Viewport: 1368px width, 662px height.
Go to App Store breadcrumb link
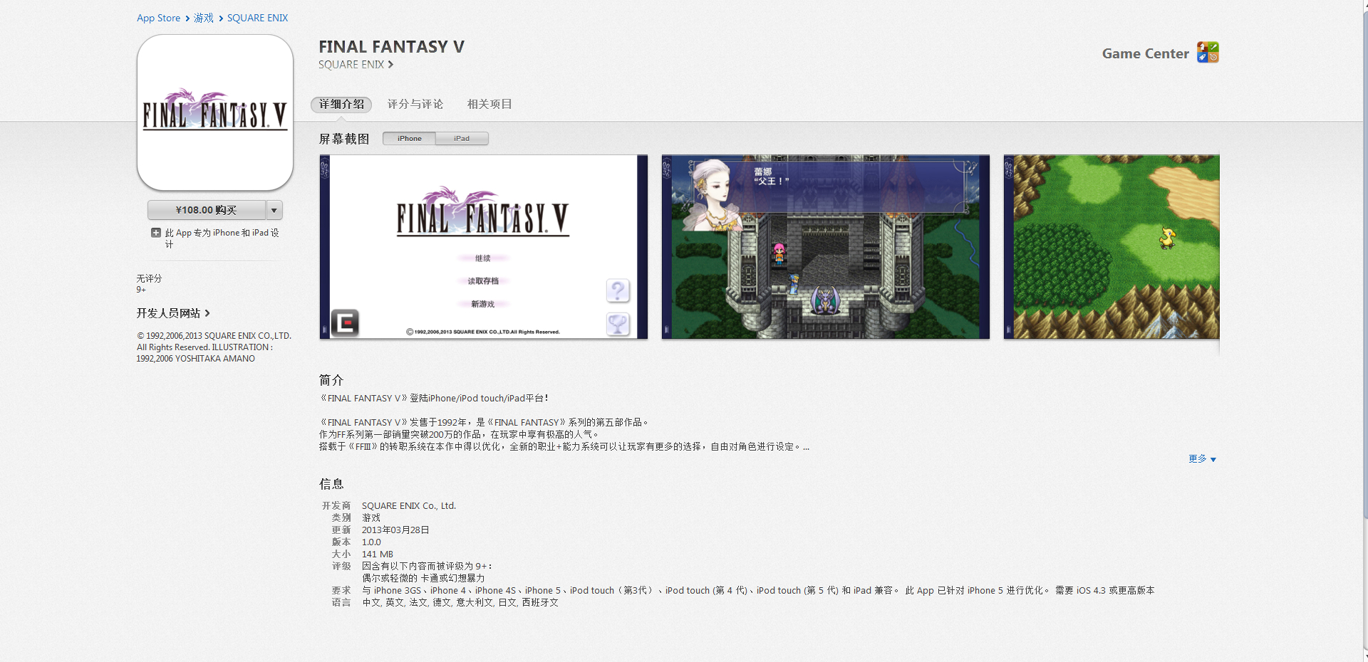(158, 18)
